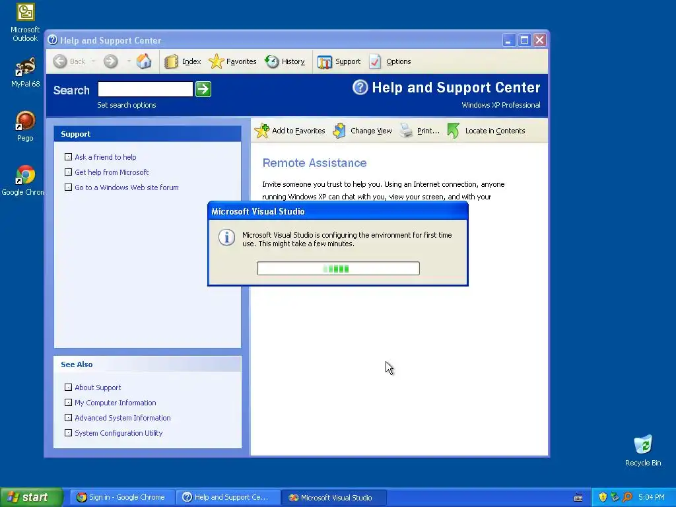Open Support in Help toolbar

[339, 61]
